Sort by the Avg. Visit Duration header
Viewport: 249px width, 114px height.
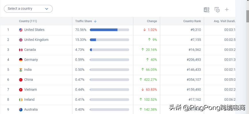coord(225,21)
